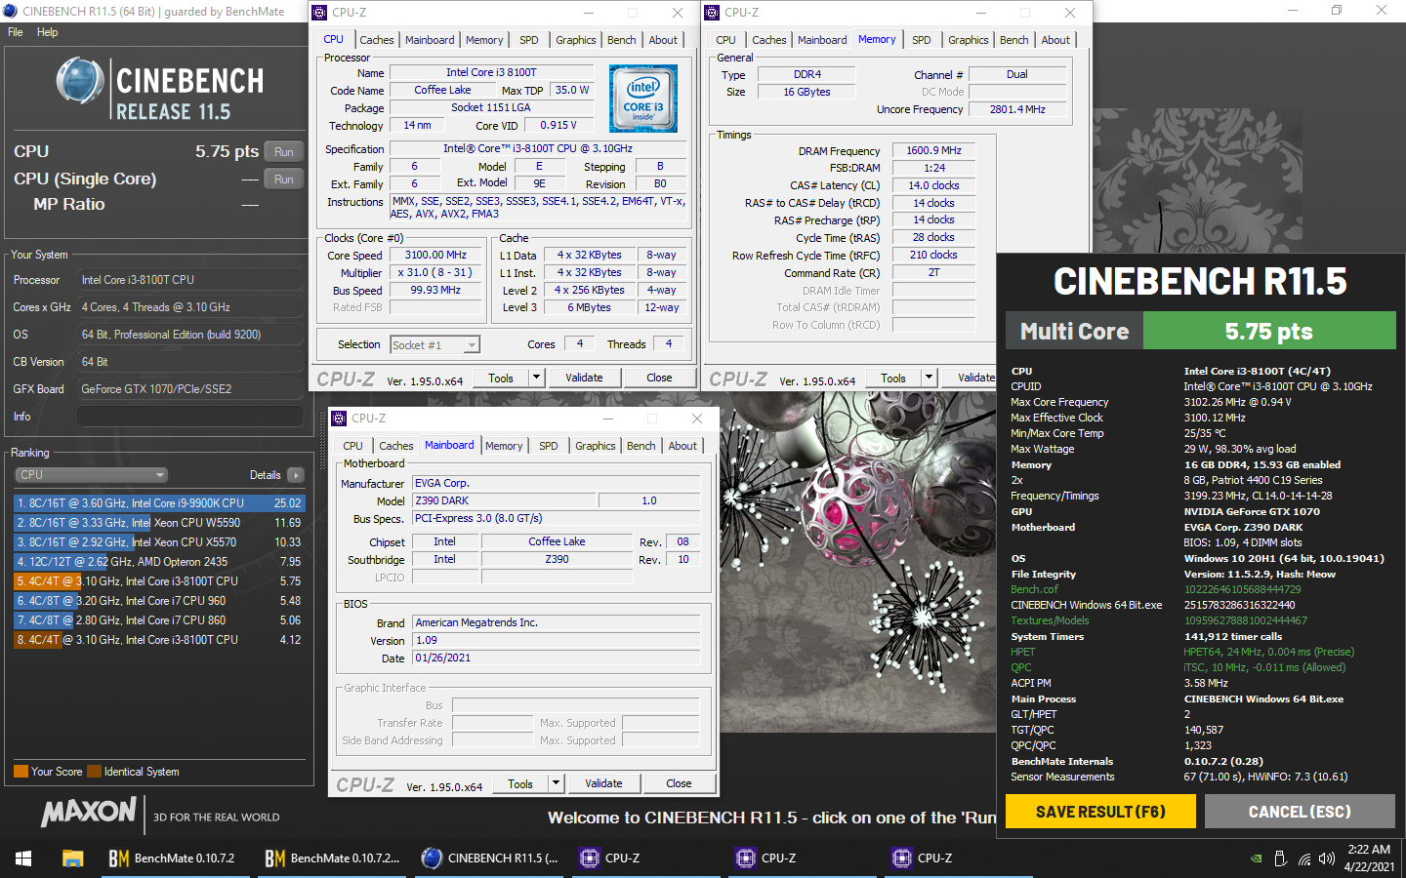
Task: Switch to SPD tab in the CPU-Z Memory window
Action: (x=922, y=40)
